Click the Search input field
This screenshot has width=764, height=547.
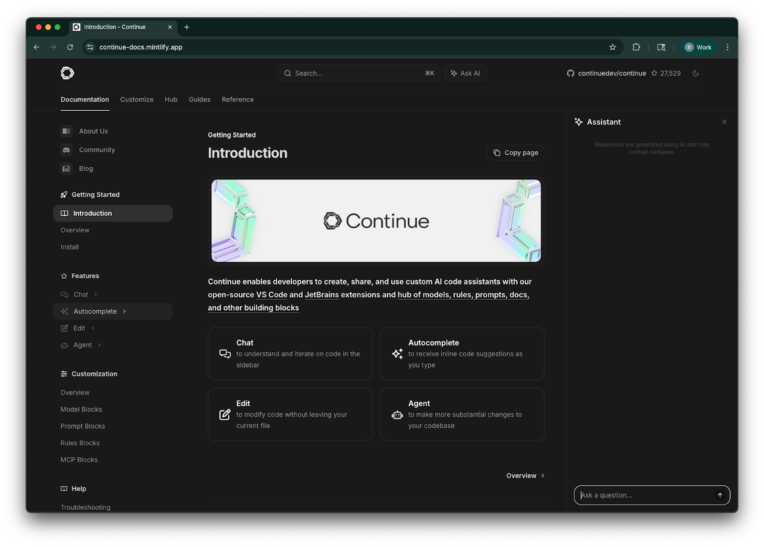[x=359, y=73]
